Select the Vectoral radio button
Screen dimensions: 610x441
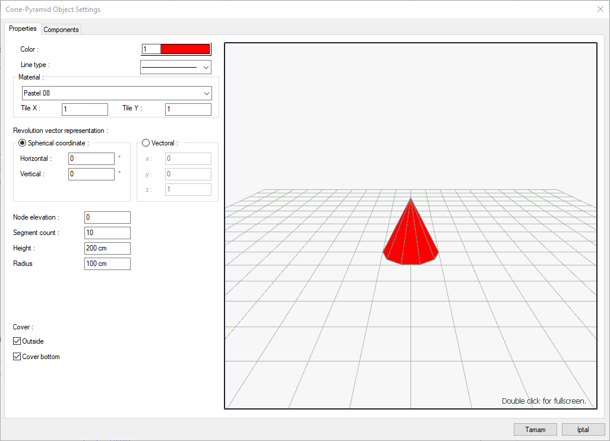[x=146, y=143]
